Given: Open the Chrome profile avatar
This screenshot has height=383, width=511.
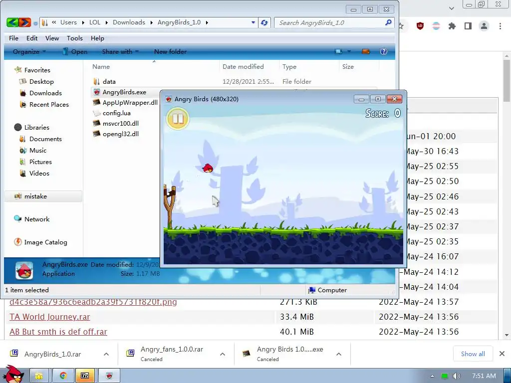Looking at the screenshot, I should (484, 26).
